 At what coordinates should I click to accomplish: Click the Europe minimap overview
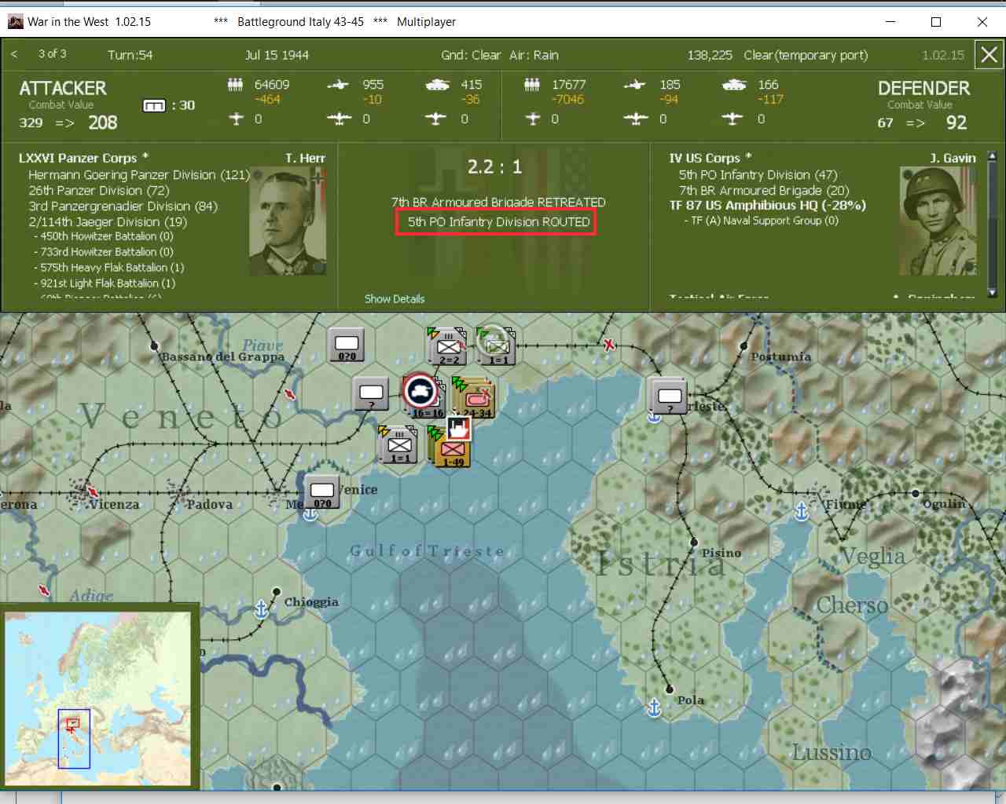[98, 699]
